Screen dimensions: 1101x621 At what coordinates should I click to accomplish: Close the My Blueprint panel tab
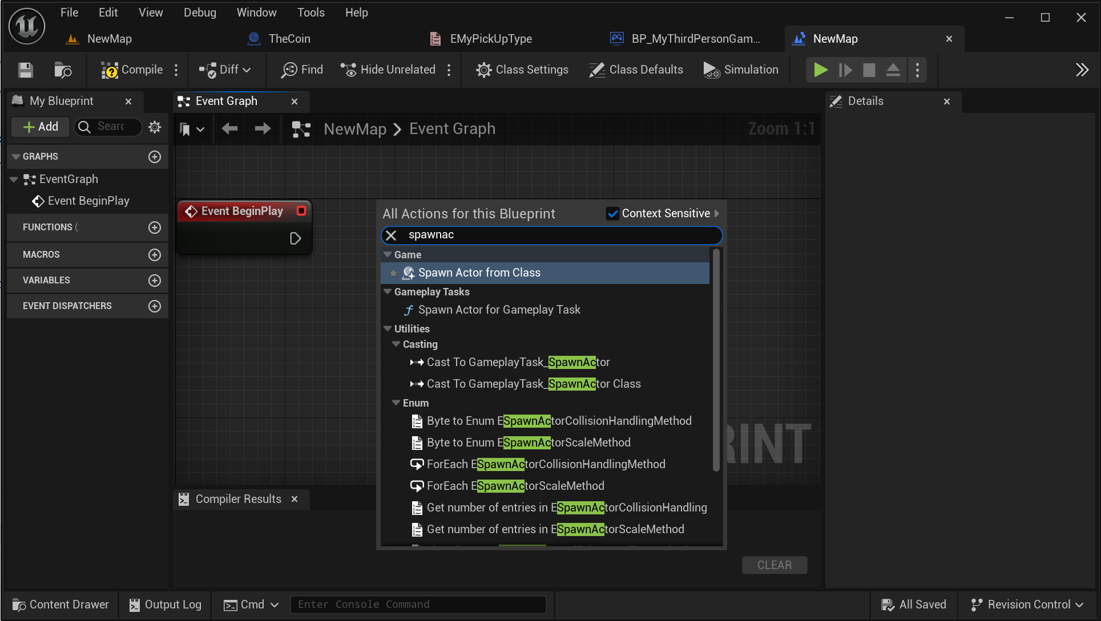click(x=128, y=102)
